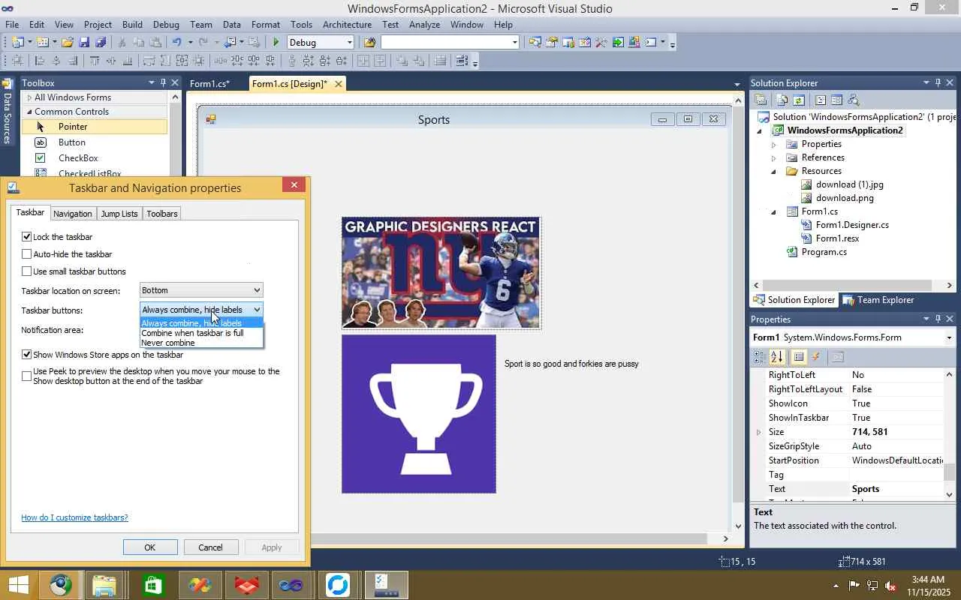Click the Open File folder icon in toolbar
Screen dimensions: 961x600
pyautogui.click(x=67, y=43)
